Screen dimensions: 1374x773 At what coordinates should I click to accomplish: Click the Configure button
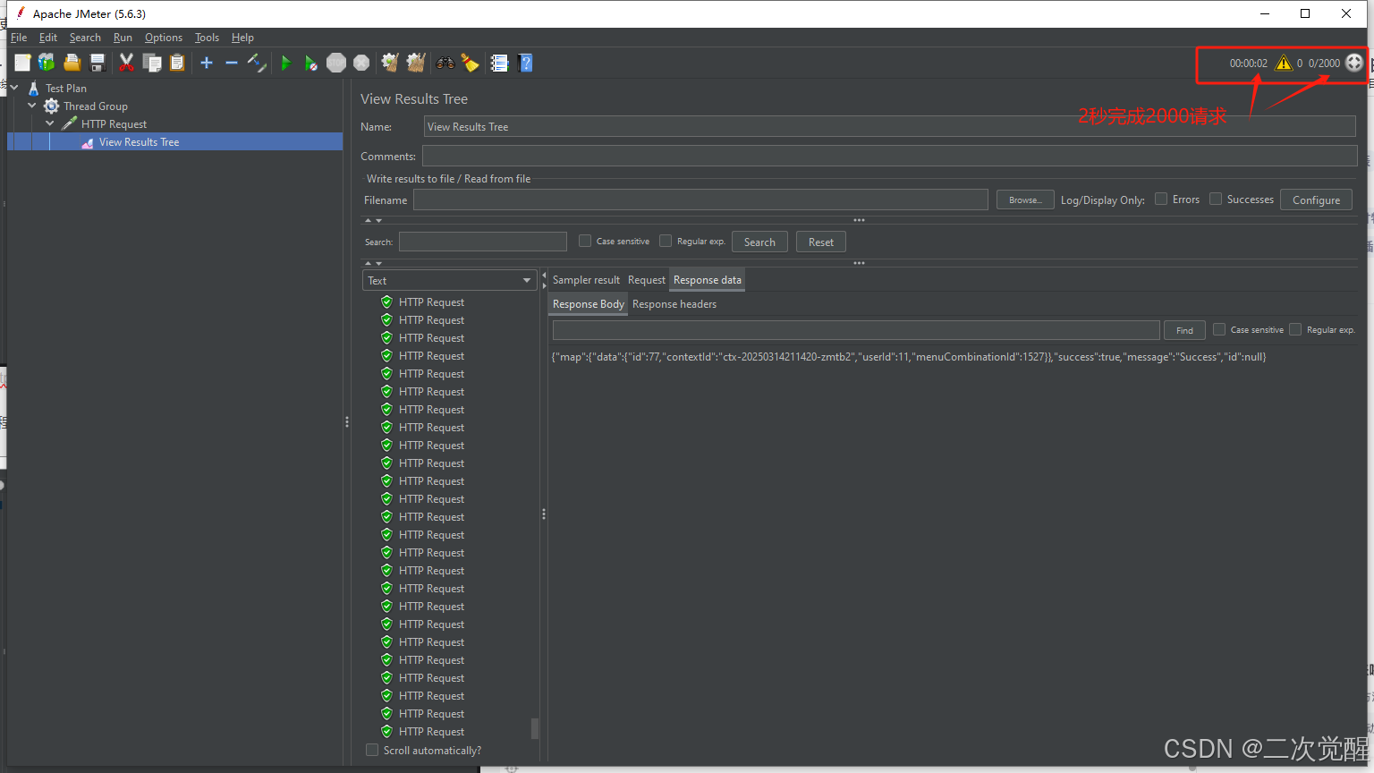1316,200
